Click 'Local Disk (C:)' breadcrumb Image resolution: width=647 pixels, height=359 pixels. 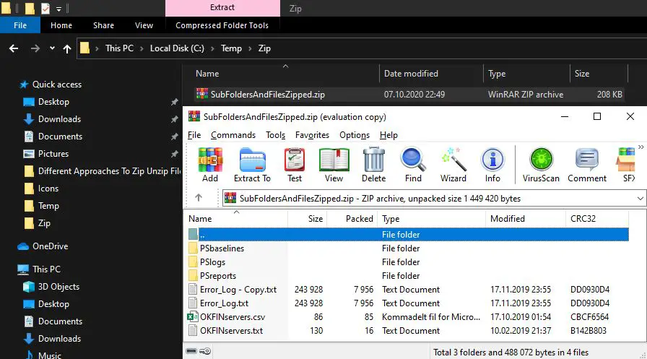pyautogui.click(x=177, y=48)
